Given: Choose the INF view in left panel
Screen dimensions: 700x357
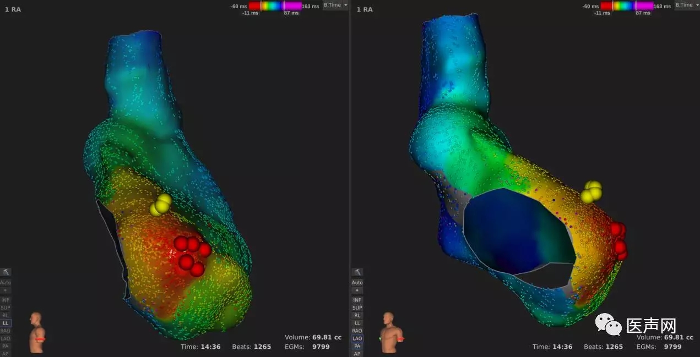Looking at the screenshot, I should point(5,300).
